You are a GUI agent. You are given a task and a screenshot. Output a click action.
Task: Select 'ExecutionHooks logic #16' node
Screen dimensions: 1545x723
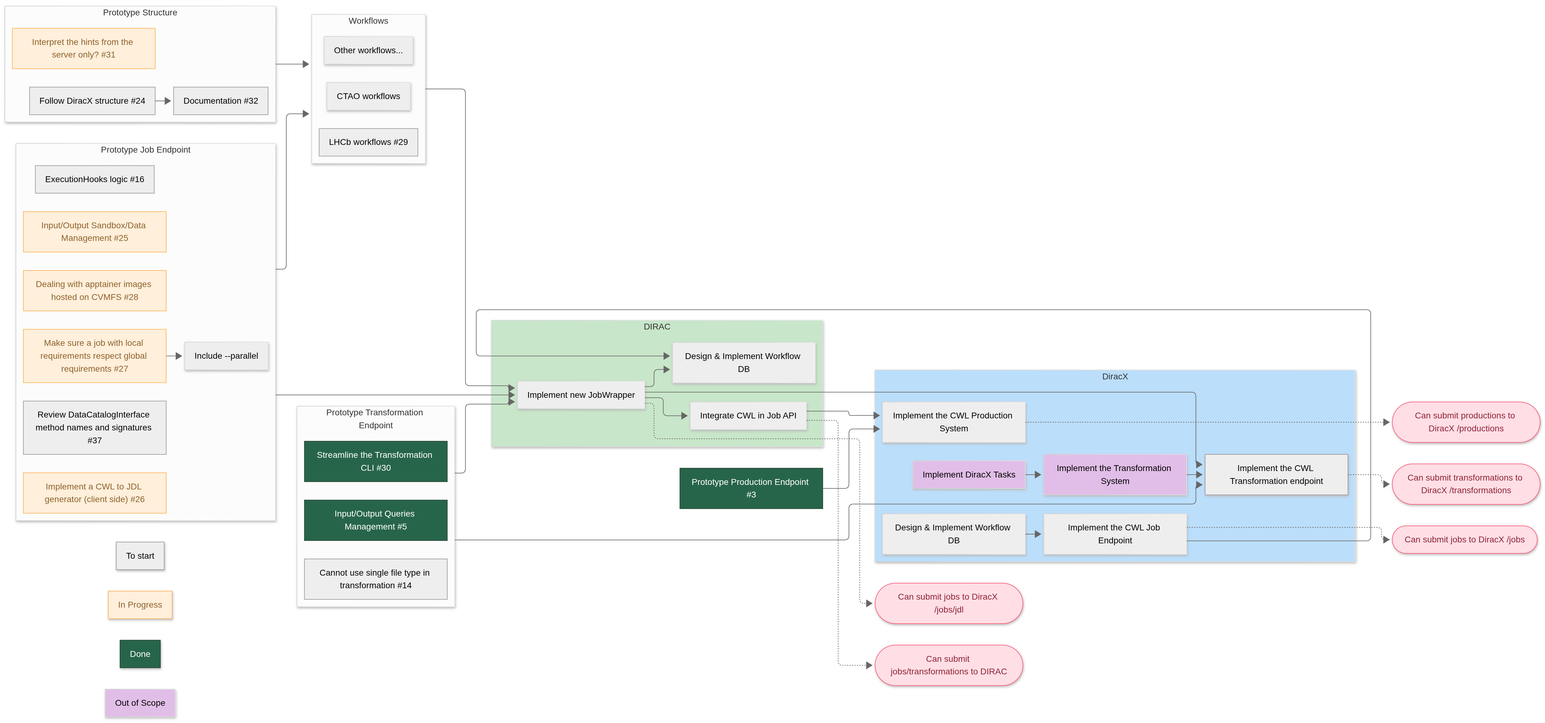(94, 179)
